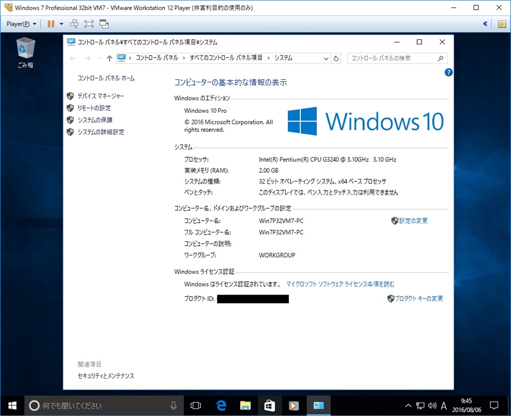Close the System control panel window
Image resolution: width=511 pixels, height=416 pixels.
point(442,42)
